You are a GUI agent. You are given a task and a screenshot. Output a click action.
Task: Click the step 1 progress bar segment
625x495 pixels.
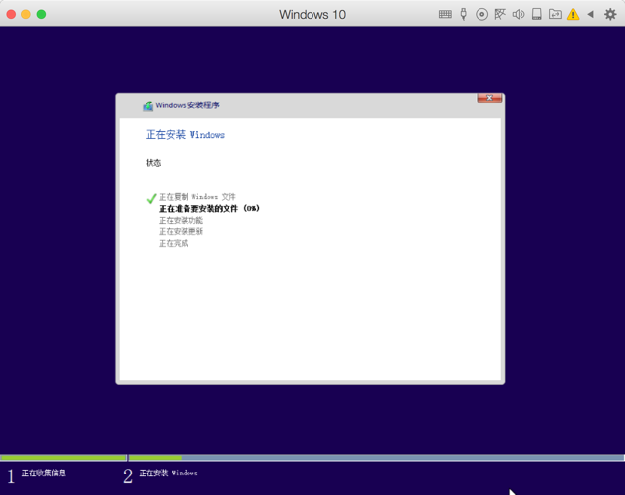(x=62, y=458)
